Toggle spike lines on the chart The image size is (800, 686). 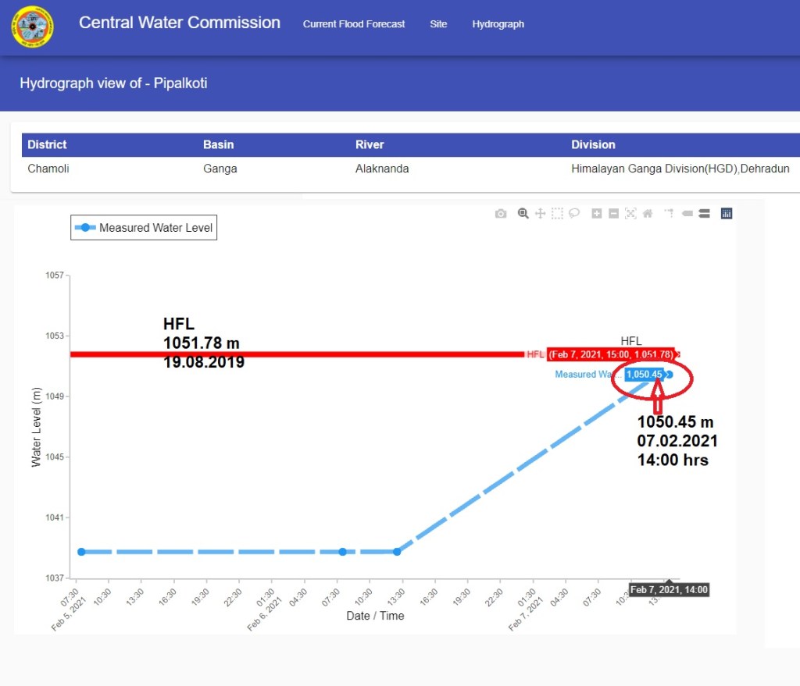point(669,214)
